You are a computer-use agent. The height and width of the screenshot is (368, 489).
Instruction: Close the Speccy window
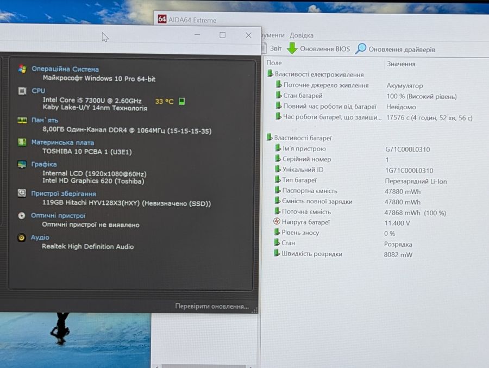coord(248,35)
